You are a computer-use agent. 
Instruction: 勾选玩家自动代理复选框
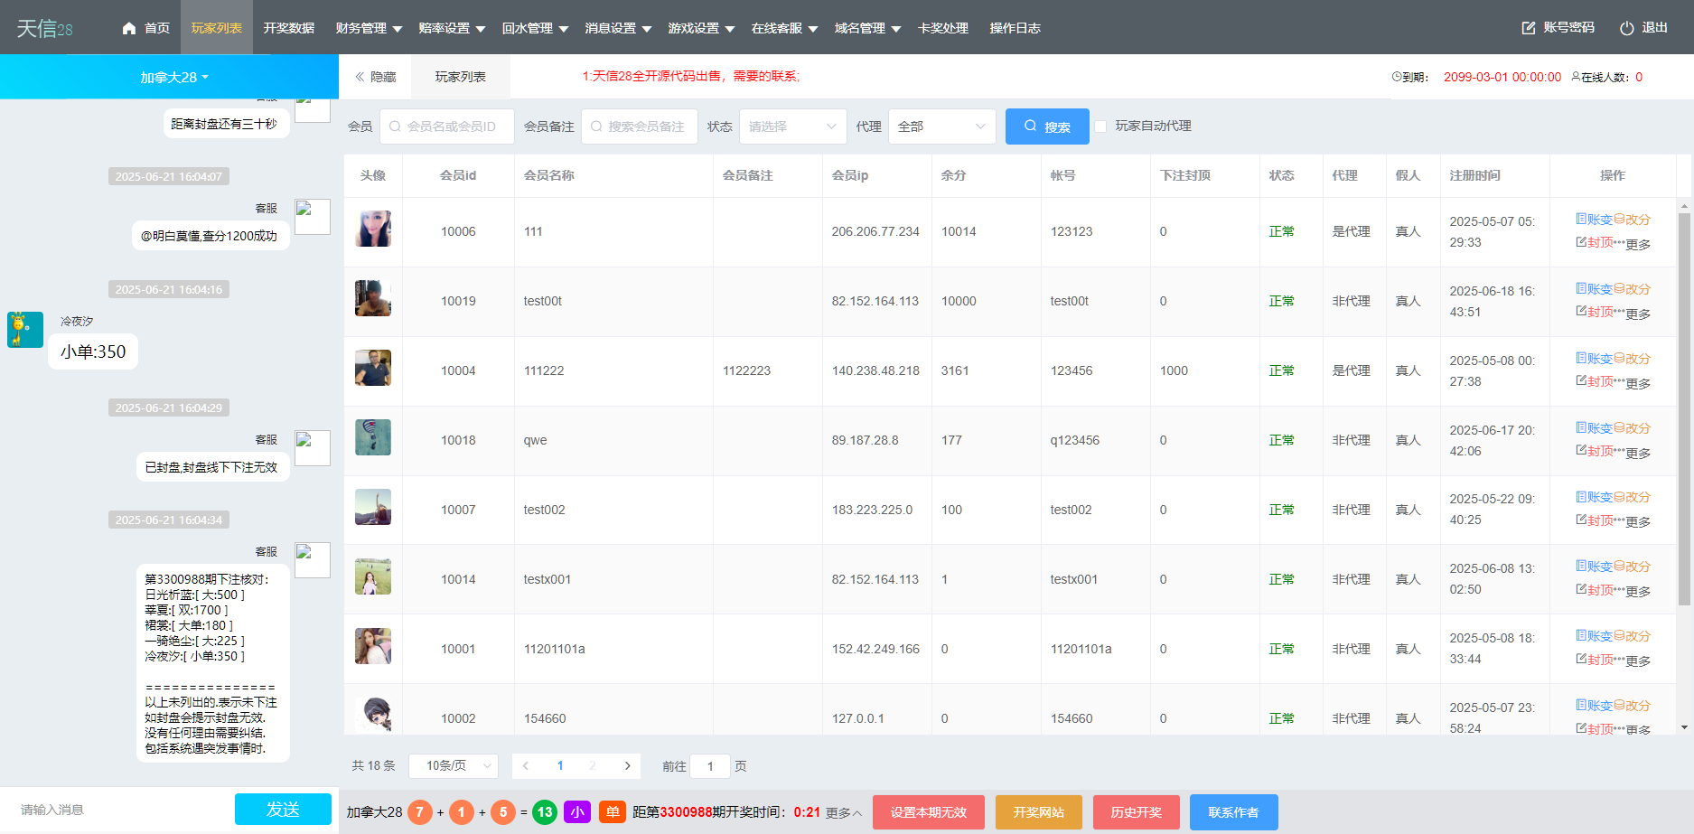click(1100, 127)
